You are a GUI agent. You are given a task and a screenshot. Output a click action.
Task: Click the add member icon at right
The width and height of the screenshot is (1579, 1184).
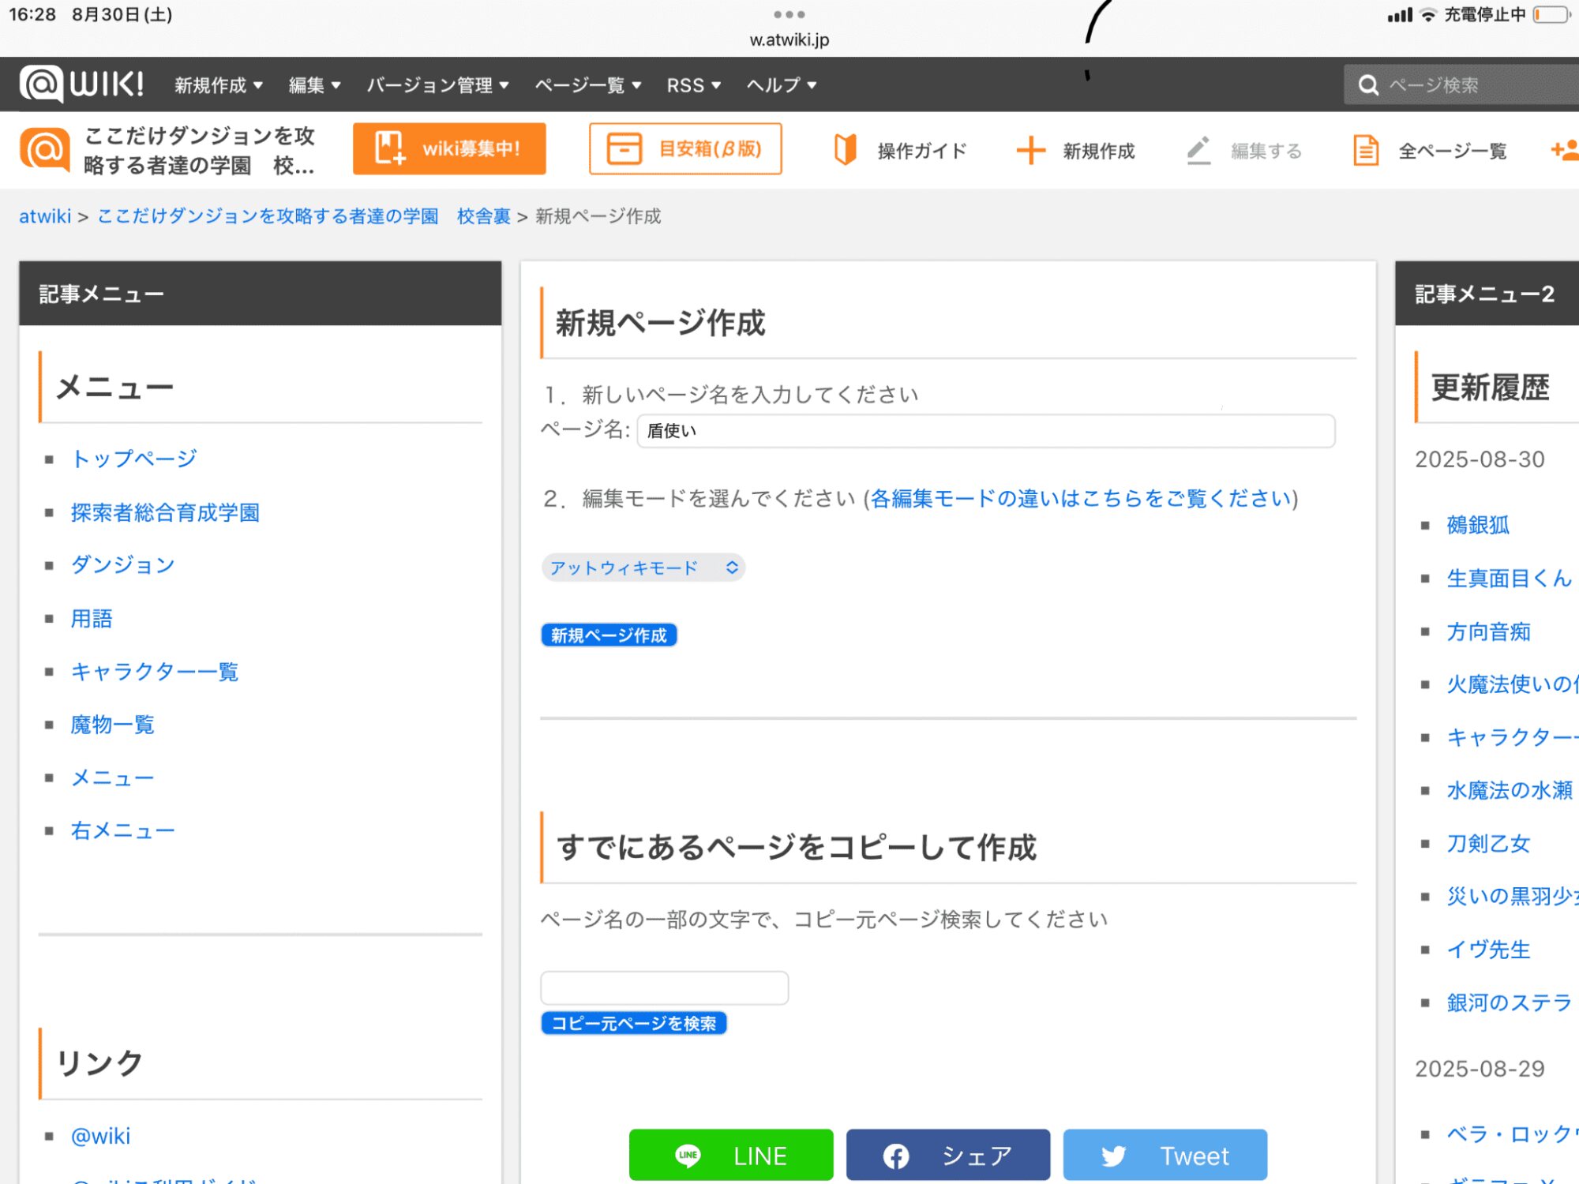(x=1563, y=150)
